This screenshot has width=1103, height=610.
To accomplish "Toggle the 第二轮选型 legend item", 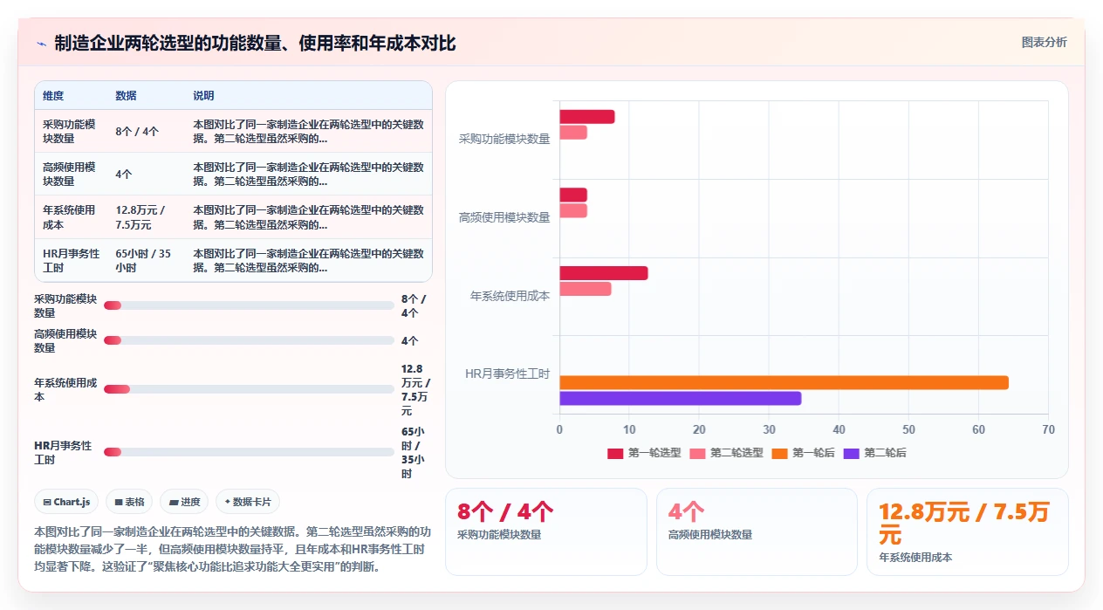I will click(x=726, y=453).
